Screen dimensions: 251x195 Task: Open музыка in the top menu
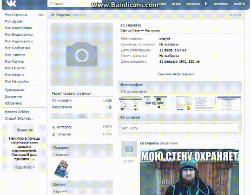click(x=193, y=3)
